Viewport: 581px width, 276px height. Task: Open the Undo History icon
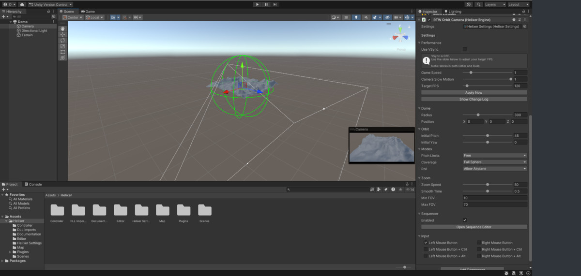[469, 4]
